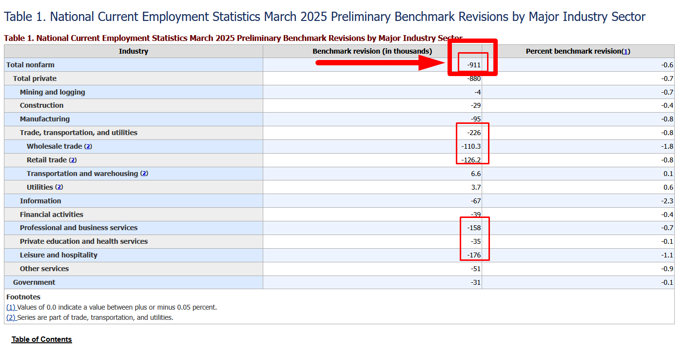This screenshot has height=354, width=683.
Task: Select the -126.2 Retail trade value
Action: coord(471,160)
